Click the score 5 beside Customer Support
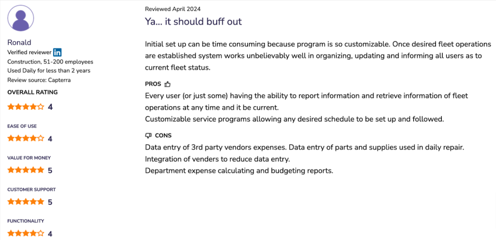The height and width of the screenshot is (240, 496). click(x=50, y=202)
